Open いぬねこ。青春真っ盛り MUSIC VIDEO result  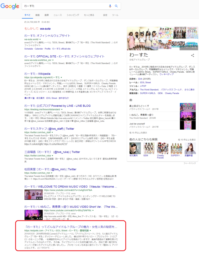[x=71, y=207]
